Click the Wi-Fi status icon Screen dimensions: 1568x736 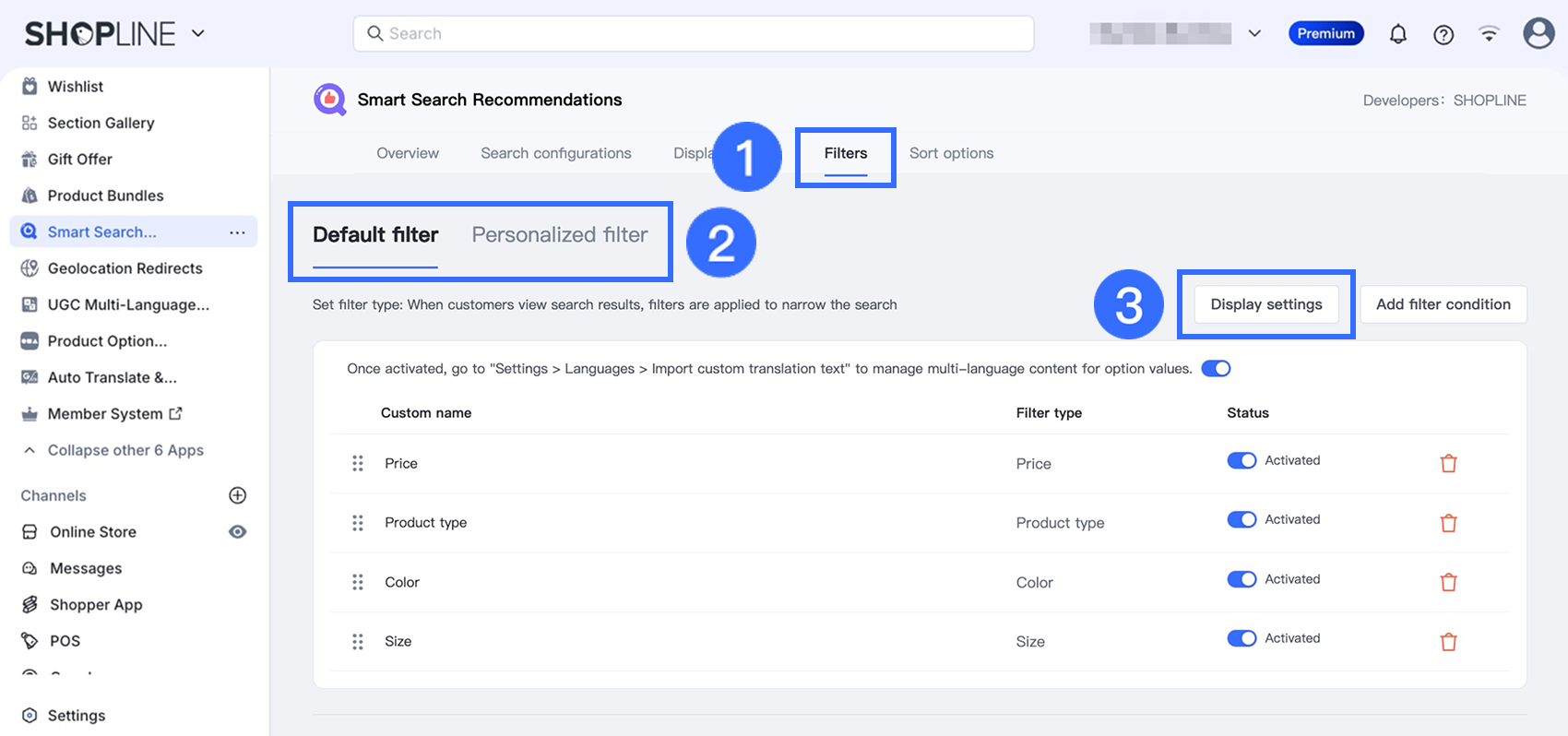point(1489,34)
